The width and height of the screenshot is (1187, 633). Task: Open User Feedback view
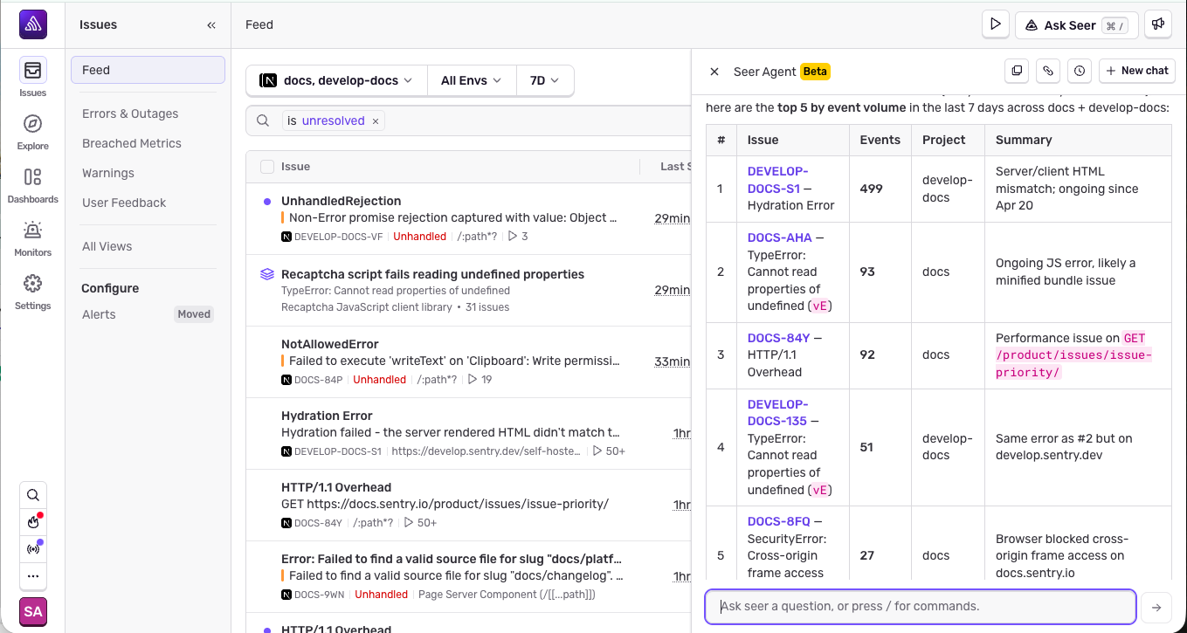pyautogui.click(x=124, y=203)
